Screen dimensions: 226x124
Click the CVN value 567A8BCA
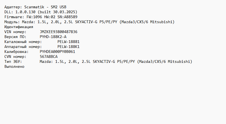[x=49, y=56]
